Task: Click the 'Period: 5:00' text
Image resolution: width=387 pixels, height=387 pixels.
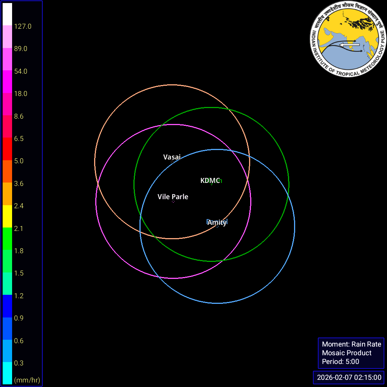Action: 340,362
